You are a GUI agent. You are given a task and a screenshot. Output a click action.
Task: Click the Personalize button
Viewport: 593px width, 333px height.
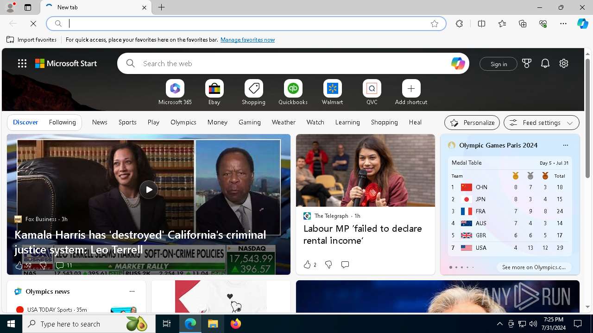(x=472, y=123)
